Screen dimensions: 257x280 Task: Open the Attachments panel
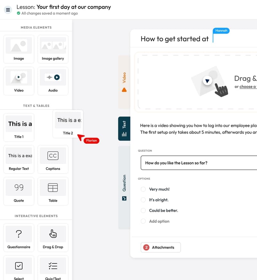click(160, 247)
